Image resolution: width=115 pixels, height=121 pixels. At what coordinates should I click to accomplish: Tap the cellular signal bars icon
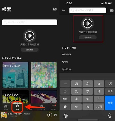(102, 3)
